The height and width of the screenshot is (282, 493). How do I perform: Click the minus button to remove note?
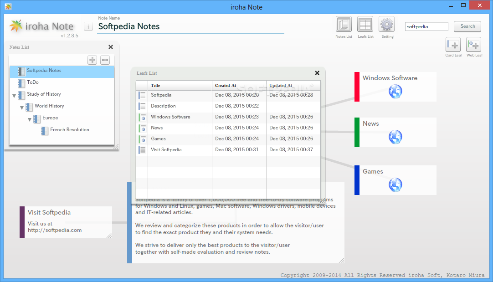pyautogui.click(x=105, y=60)
